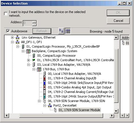Click the 4 Channel Analog Input module icon
The width and height of the screenshot is (134, 123).
point(44,78)
